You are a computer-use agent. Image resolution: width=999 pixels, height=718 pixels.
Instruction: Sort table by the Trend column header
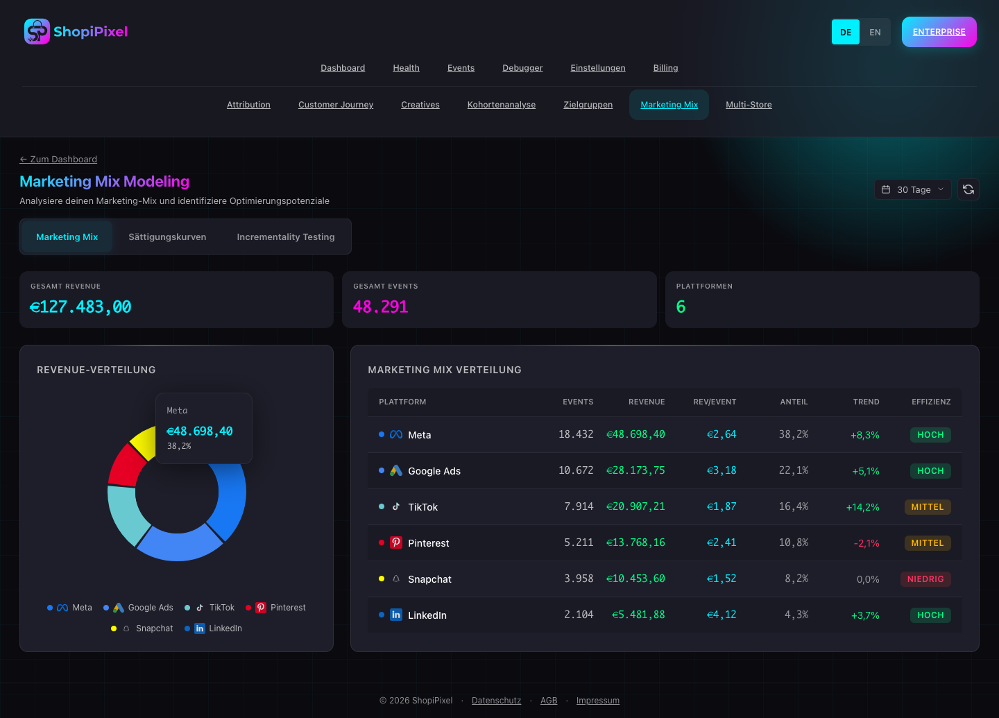(x=866, y=402)
